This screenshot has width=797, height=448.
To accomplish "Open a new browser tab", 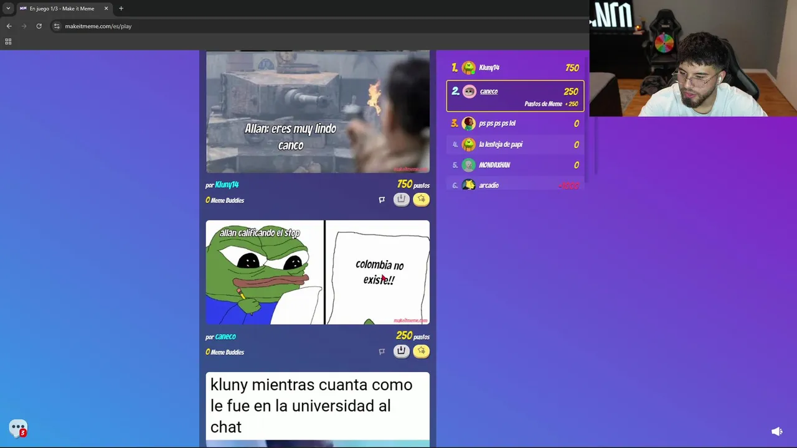I will pos(121,9).
